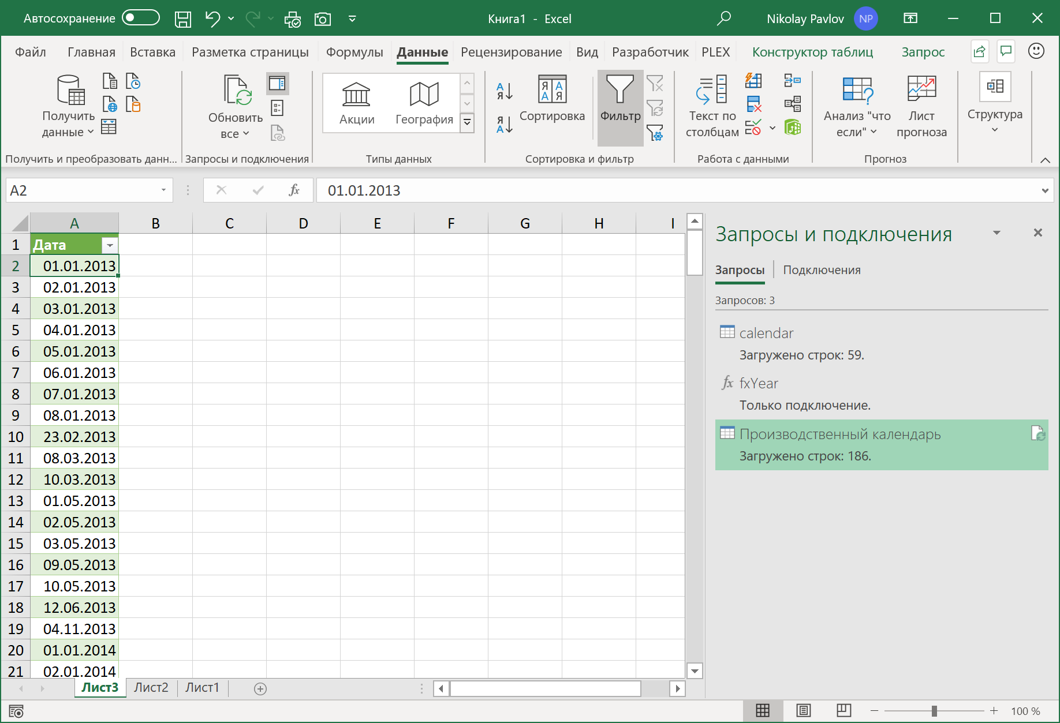The image size is (1060, 723).
Task: Open the task pane options dropdown
Action: point(996,233)
